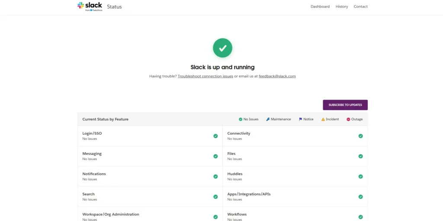Screen dimensions: 443x221
Task: Click the Maintenance wrench legend icon
Action: 268,119
